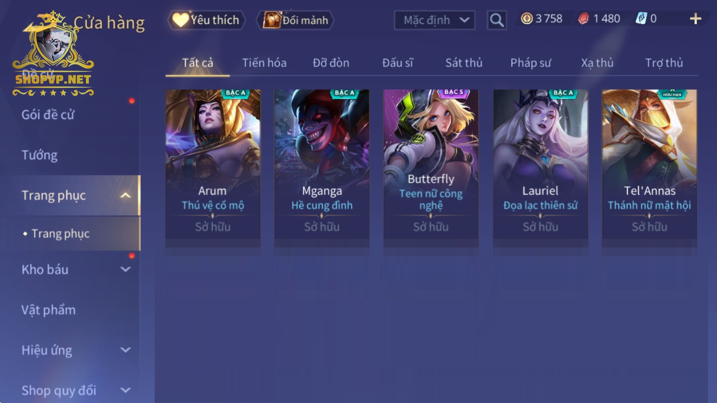Expand the Kho báu sidebar section
Screen dimensions: 717x403
coord(125,269)
